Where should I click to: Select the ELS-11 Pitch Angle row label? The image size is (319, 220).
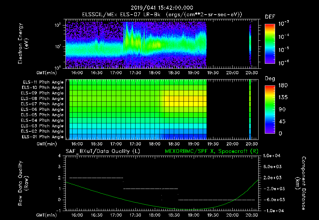pyautogui.click(x=43, y=82)
